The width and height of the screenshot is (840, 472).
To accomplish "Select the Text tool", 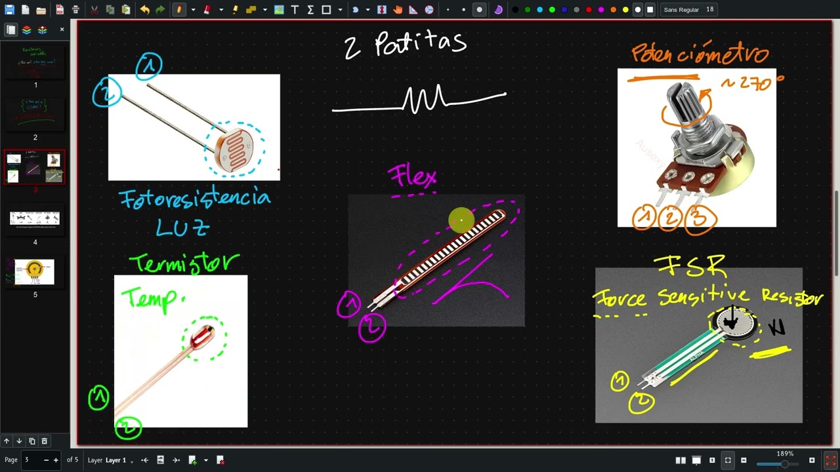I will coord(295,10).
